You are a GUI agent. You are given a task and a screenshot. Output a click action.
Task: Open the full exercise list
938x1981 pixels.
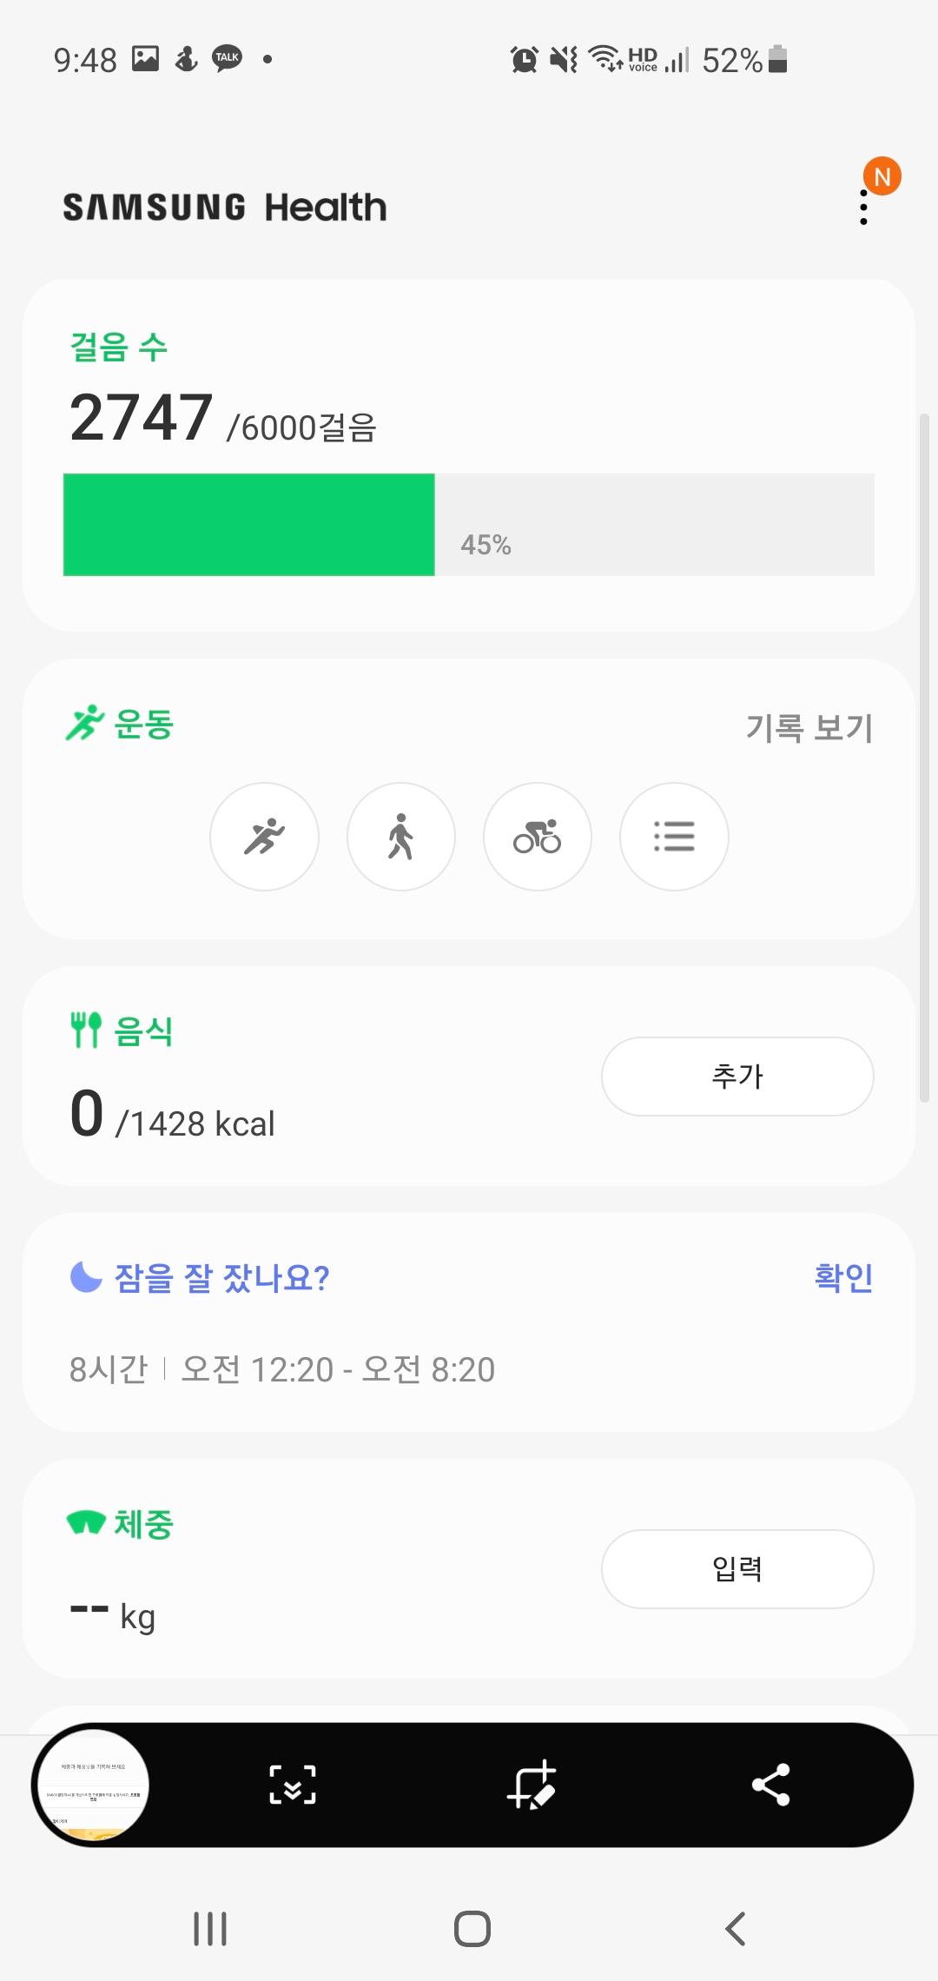click(674, 837)
